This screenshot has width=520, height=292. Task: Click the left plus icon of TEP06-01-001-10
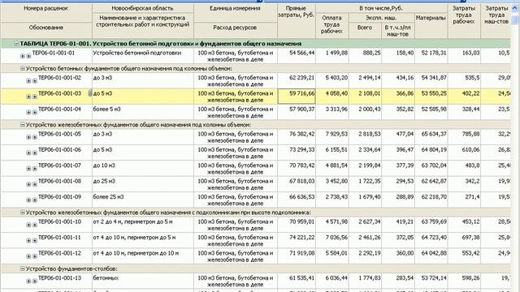point(28,225)
